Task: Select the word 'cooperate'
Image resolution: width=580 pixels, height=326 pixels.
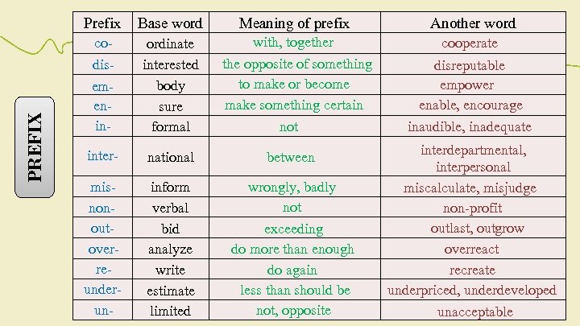Action: click(x=470, y=43)
